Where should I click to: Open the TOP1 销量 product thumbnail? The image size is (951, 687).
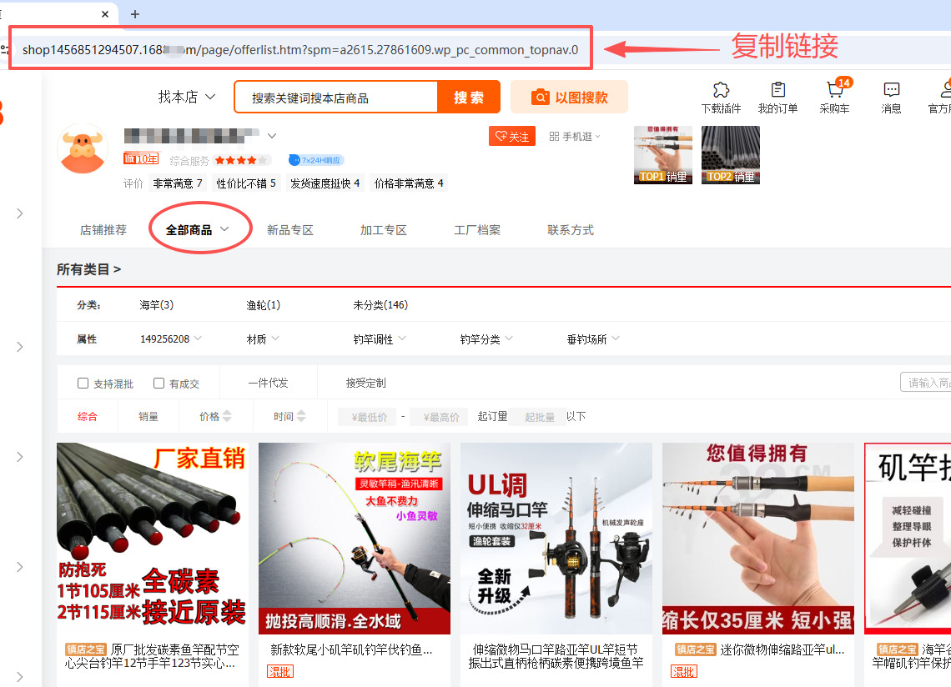coord(663,154)
